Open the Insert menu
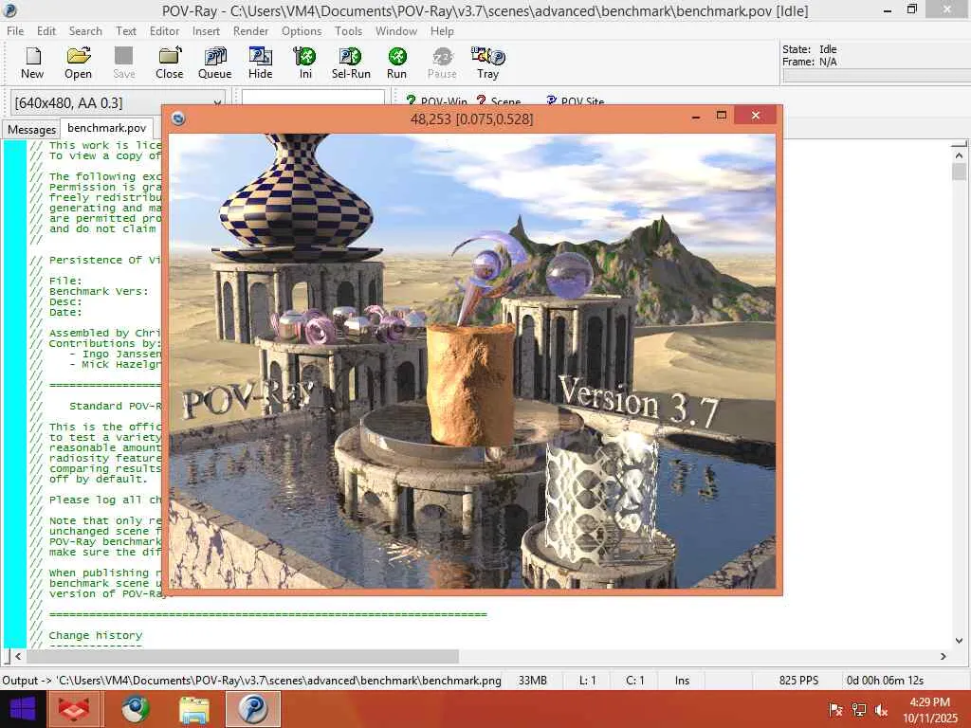The width and height of the screenshot is (971, 728). click(x=206, y=31)
